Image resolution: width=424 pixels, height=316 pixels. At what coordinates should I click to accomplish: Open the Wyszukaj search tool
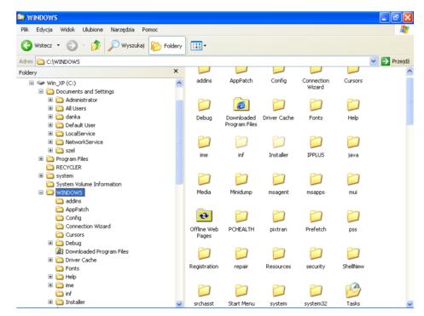[126, 45]
